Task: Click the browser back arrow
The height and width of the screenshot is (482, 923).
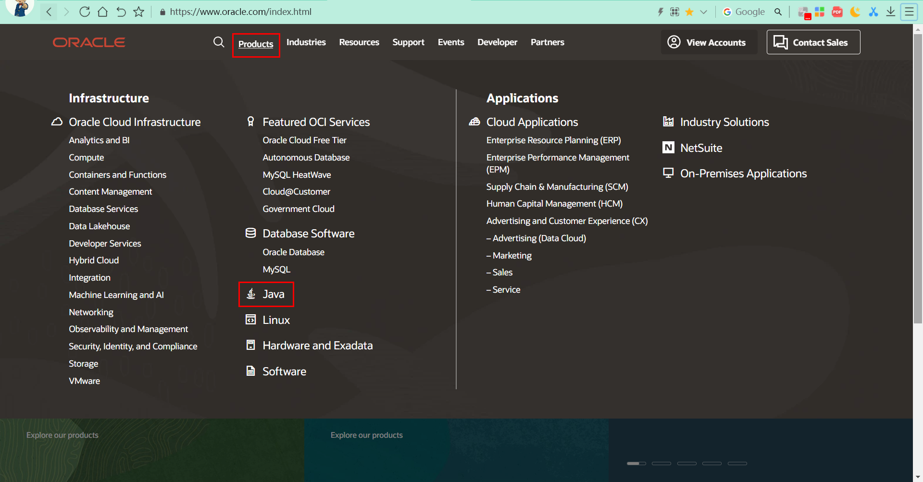Action: [x=49, y=12]
